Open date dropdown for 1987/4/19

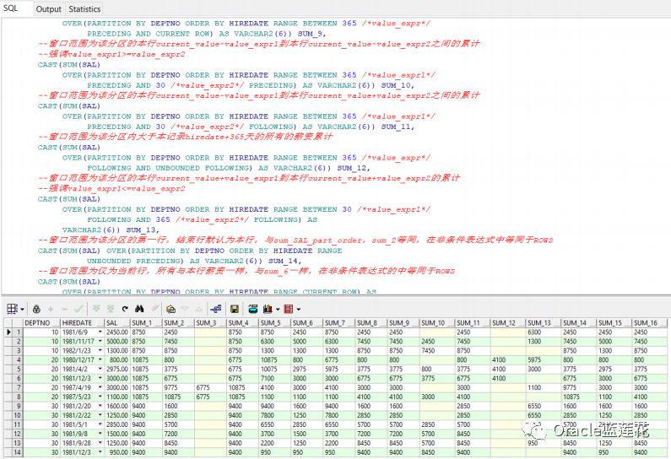(x=100, y=387)
